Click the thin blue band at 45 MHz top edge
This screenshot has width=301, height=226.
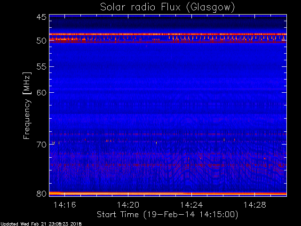(168, 16)
